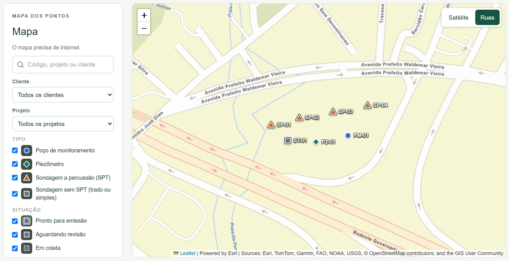The width and height of the screenshot is (509, 261).
Task: Uncheck the Piezômetro filter
Action: pos(15,164)
